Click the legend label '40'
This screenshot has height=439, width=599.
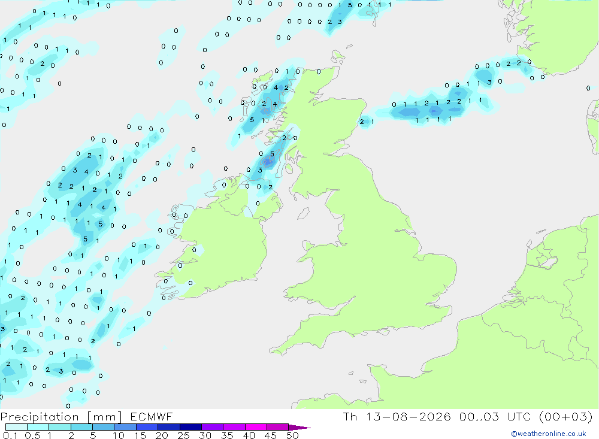point(249,435)
